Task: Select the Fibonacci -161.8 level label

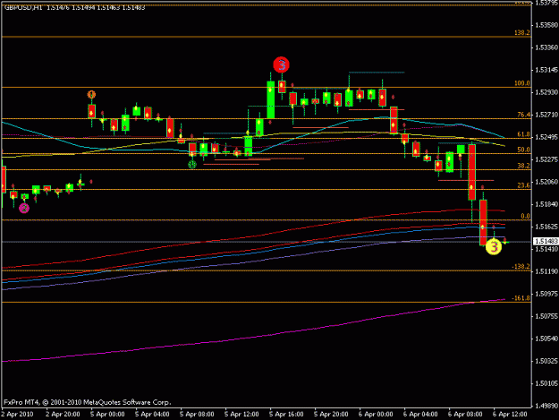Action: tap(521, 298)
